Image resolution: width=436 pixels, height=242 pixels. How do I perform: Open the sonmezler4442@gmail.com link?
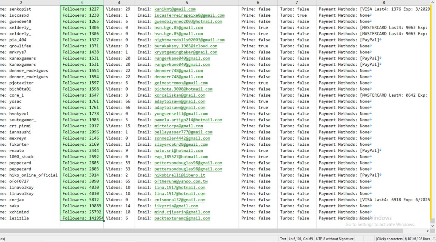(x=182, y=138)
